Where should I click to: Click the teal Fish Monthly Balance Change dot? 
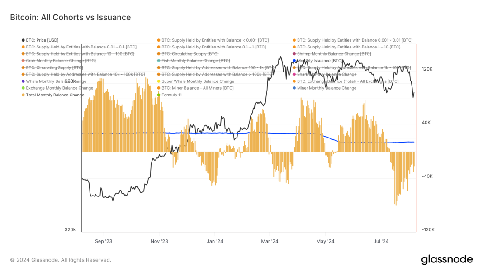pos(159,60)
